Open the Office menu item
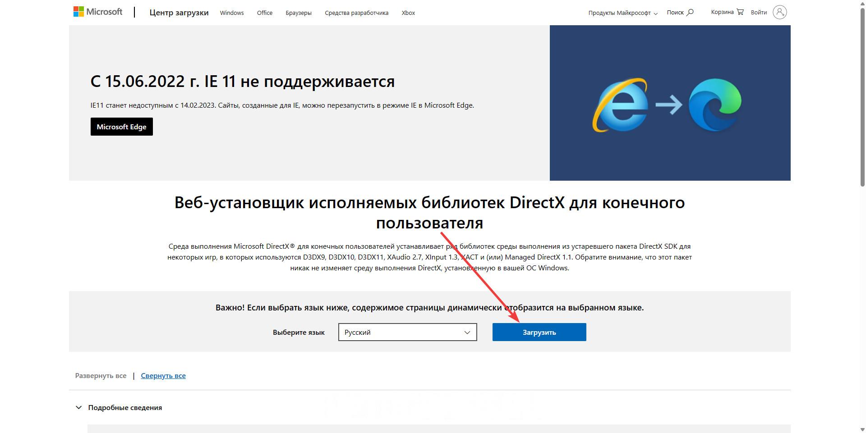 [265, 13]
